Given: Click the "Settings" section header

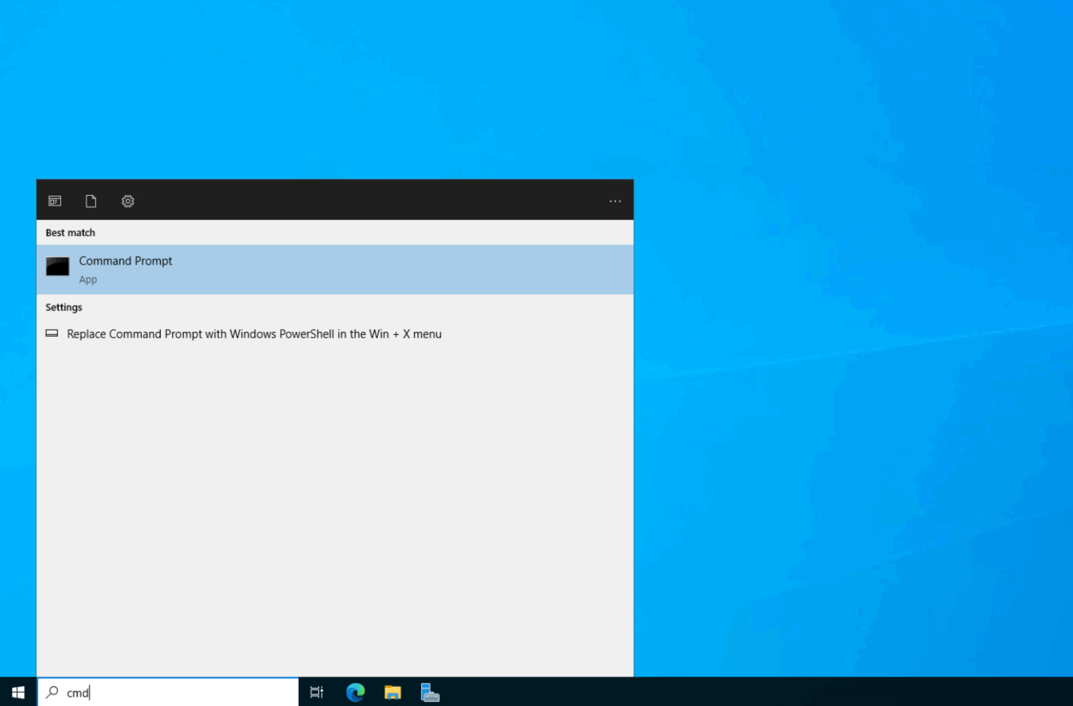Looking at the screenshot, I should coord(64,307).
